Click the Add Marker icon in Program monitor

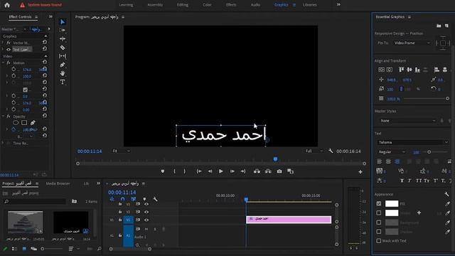163,171
